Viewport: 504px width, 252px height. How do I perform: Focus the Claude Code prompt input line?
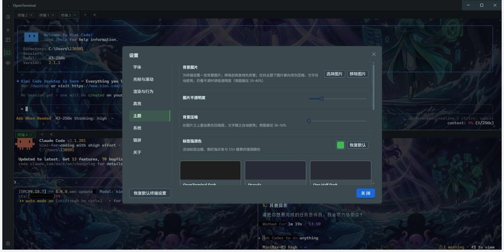pyautogui.click(x=68, y=182)
